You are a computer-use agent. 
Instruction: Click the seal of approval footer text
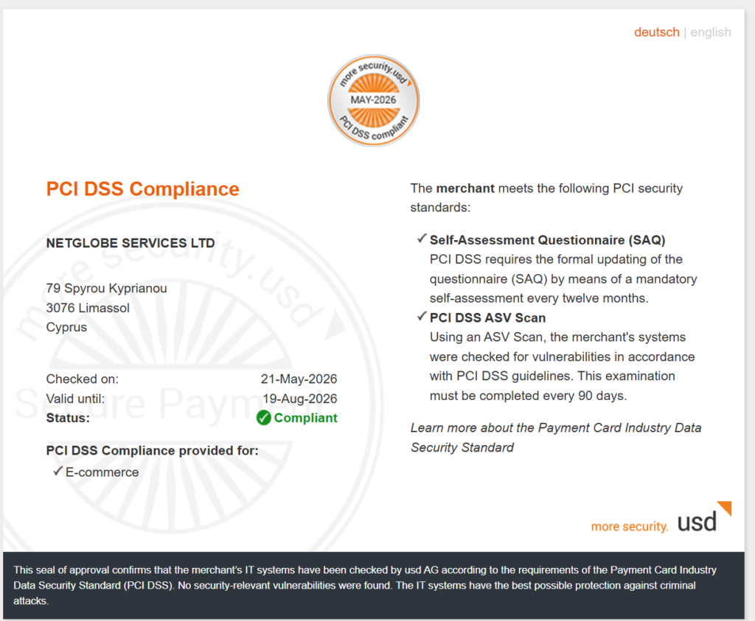tap(365, 586)
